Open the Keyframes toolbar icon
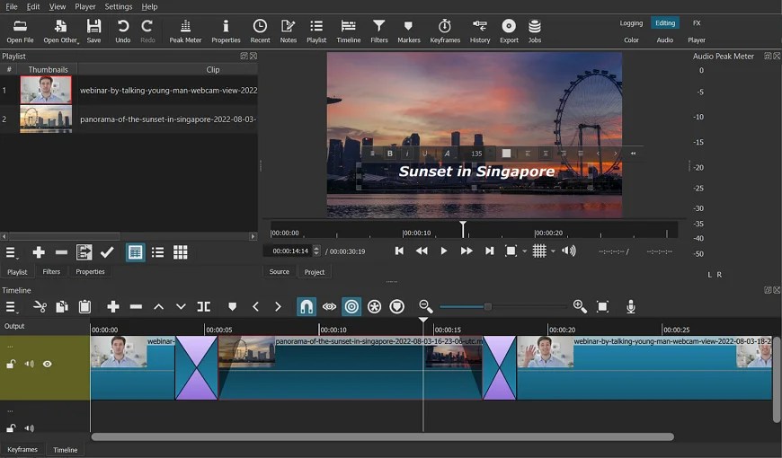Screen dimensions: 782x458 pos(445,31)
